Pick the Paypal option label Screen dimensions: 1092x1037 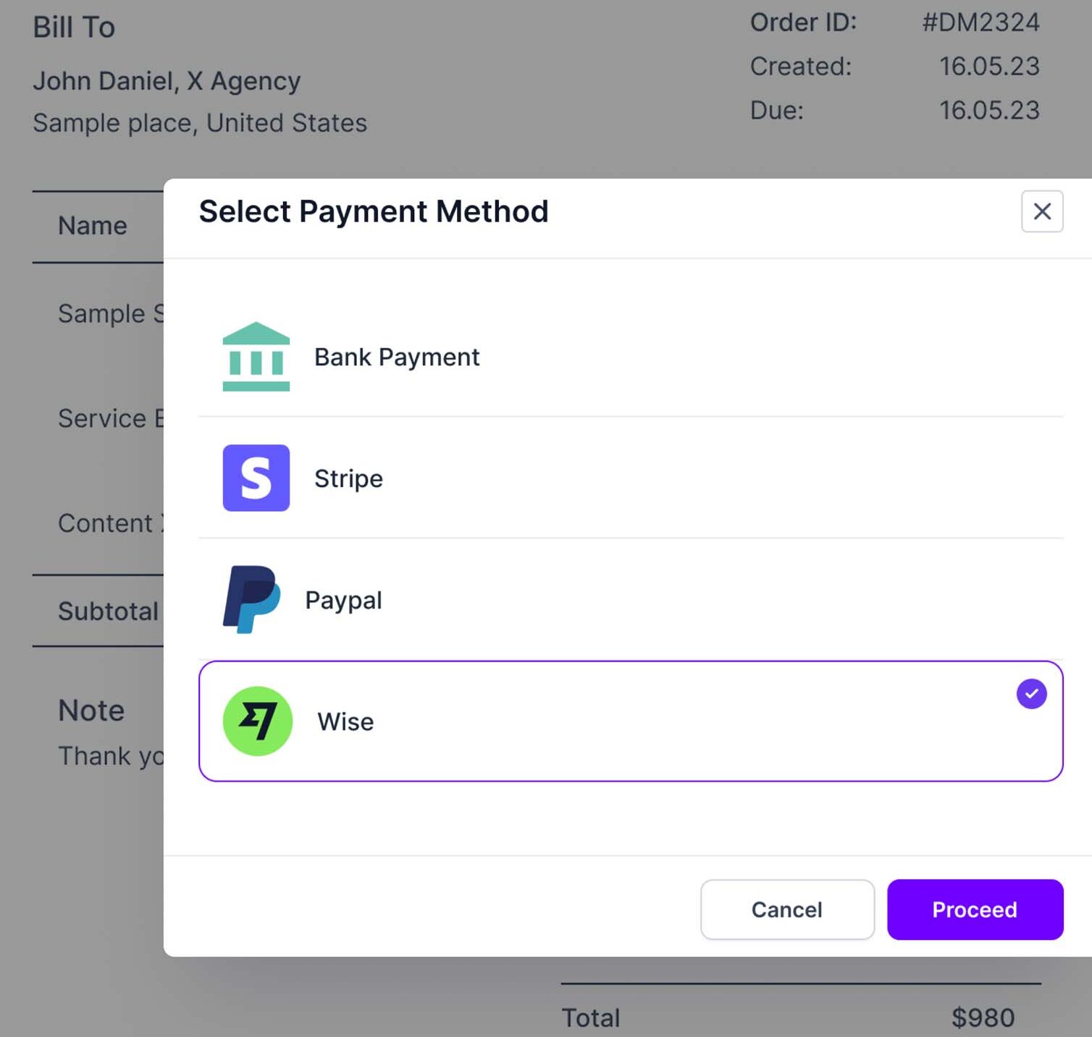(x=343, y=601)
